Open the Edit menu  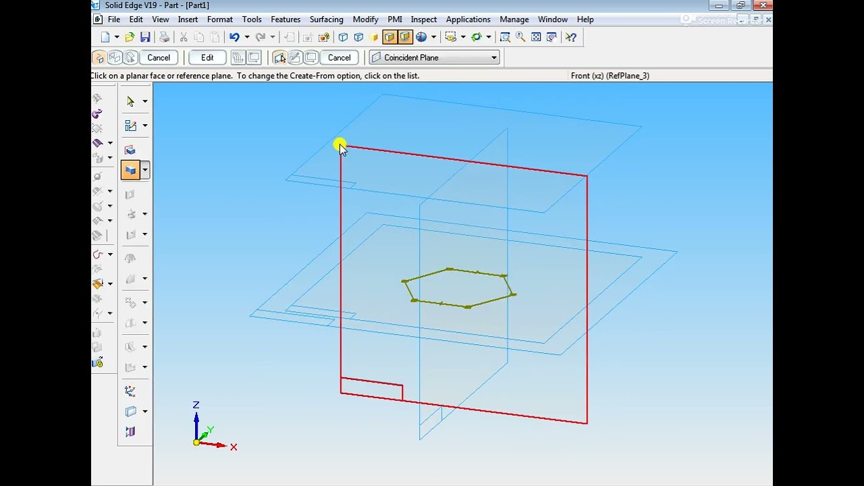(x=136, y=20)
